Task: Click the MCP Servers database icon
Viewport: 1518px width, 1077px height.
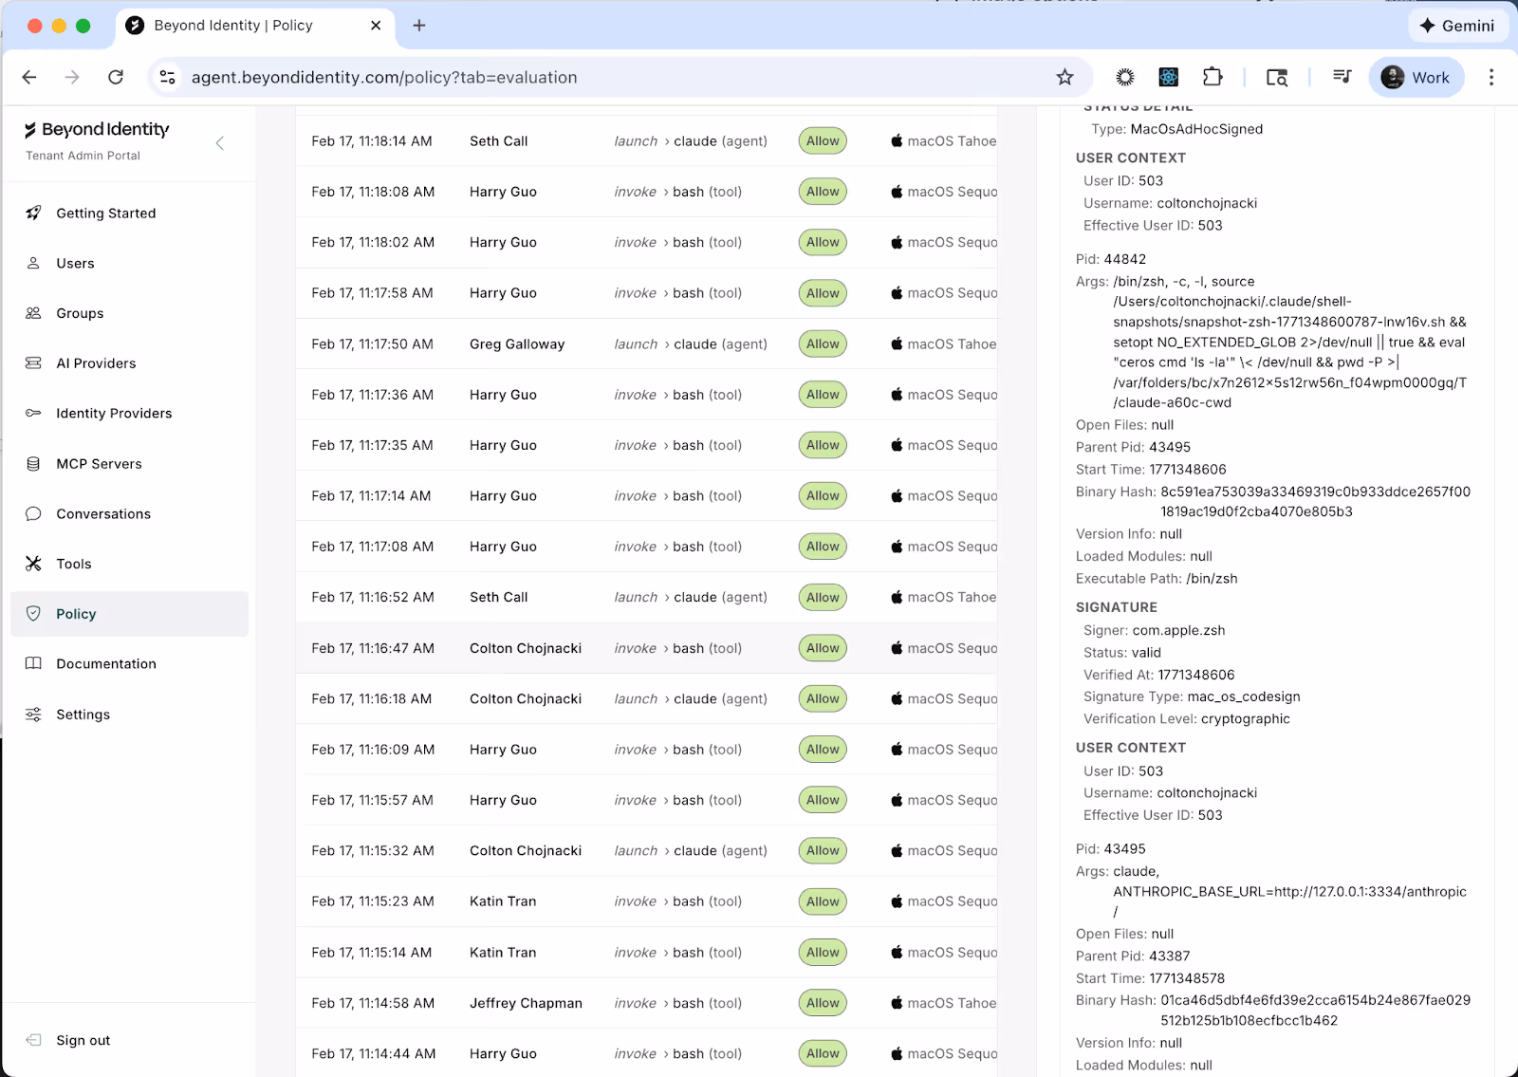Action: (x=33, y=463)
